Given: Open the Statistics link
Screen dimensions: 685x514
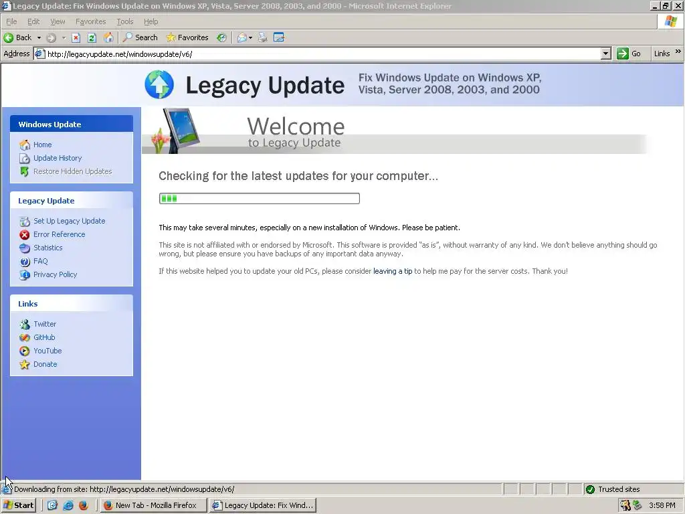Looking at the screenshot, I should (47, 248).
